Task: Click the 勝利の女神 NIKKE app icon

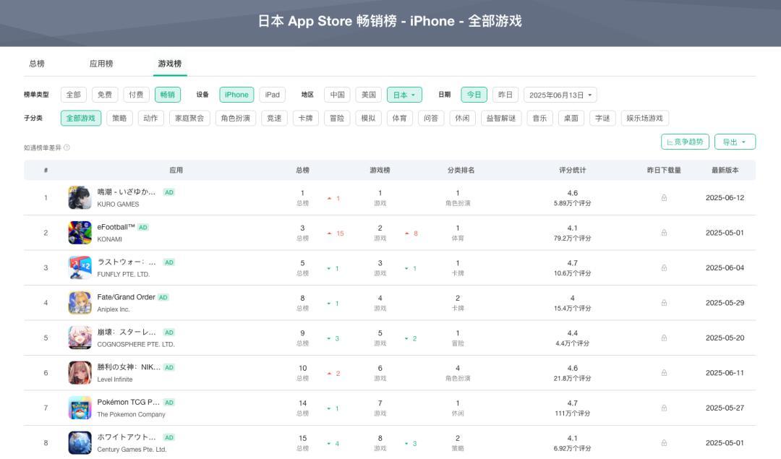Action: click(x=80, y=373)
